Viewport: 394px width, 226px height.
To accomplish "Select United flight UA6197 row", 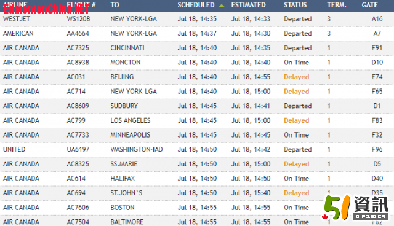I will (x=197, y=150).
